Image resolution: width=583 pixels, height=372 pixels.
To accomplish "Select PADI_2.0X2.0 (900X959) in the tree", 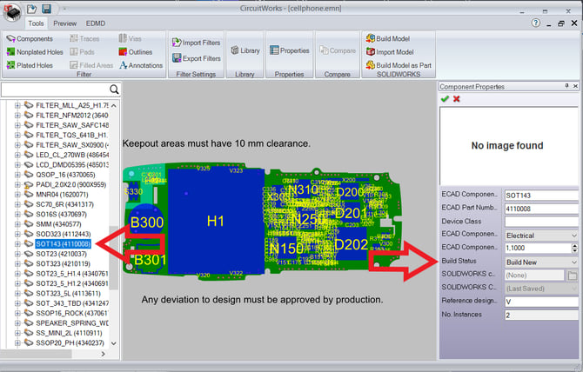I will [70, 184].
